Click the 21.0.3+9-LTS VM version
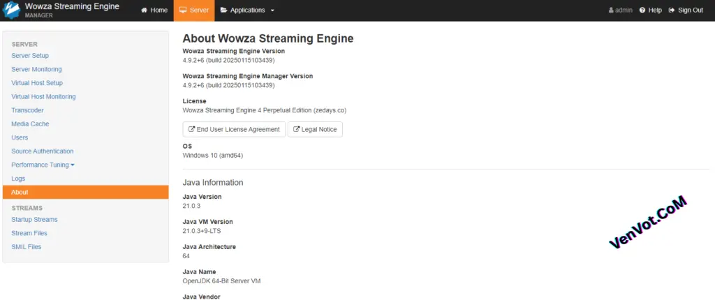This screenshot has width=715, height=300. coord(202,231)
